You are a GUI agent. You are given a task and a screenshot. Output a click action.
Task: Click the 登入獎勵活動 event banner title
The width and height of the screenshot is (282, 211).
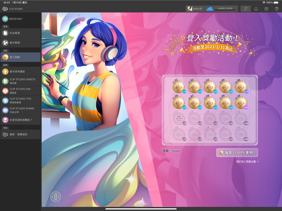[213, 38]
